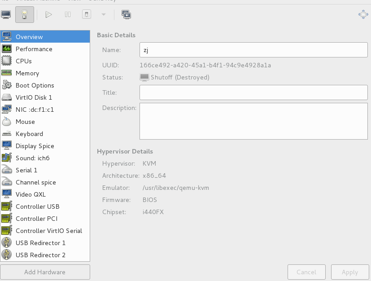
Task: Power on the virtual machine
Action: tap(48, 15)
